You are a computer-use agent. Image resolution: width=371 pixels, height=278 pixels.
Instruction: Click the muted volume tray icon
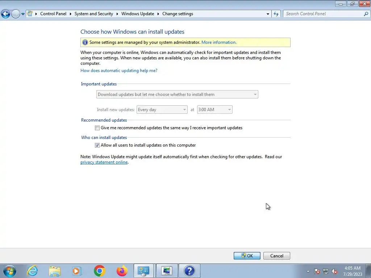pyautogui.click(x=334, y=271)
